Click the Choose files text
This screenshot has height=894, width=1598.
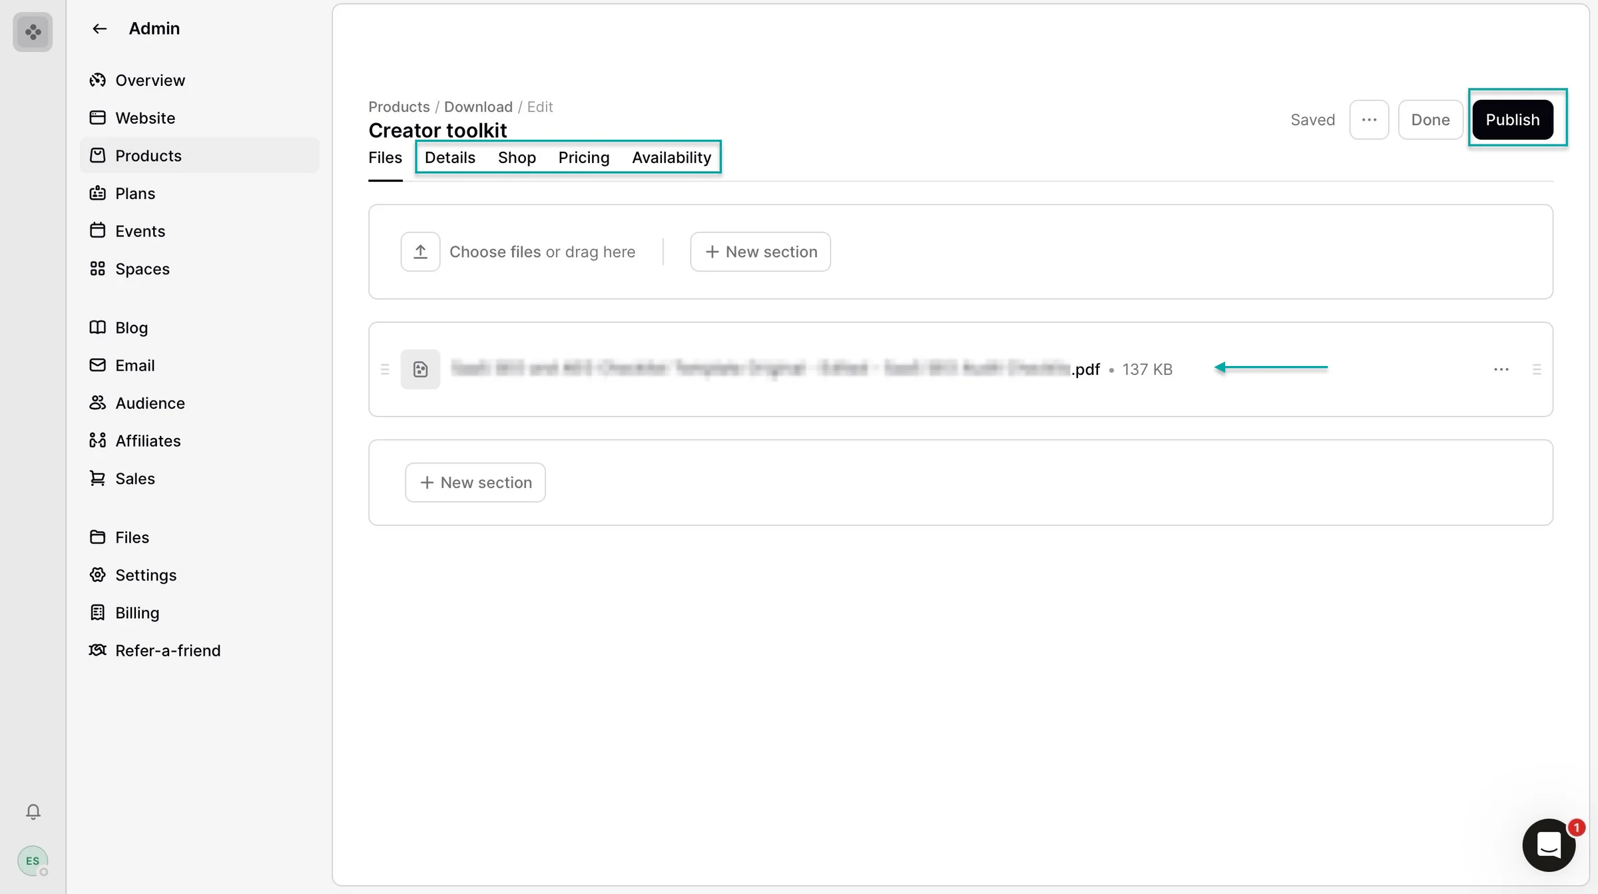coord(495,252)
